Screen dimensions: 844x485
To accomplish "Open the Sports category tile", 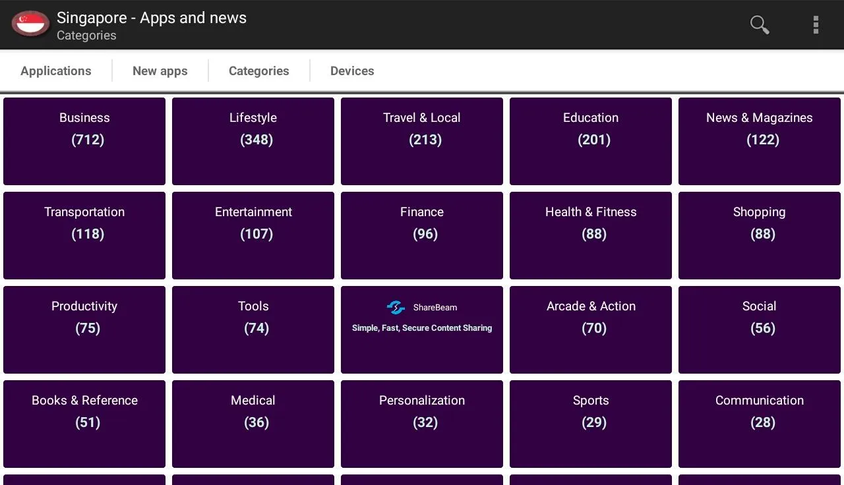I will point(591,424).
